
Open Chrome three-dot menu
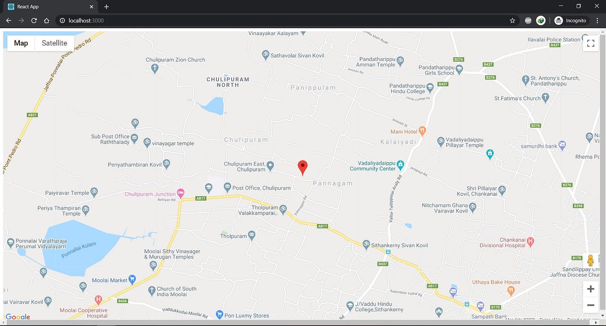click(x=597, y=20)
